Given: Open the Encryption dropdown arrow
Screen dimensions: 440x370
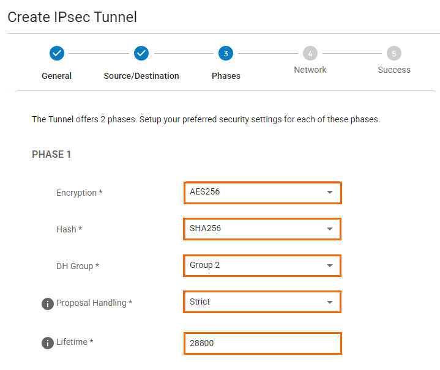Looking at the screenshot, I should (x=329, y=193).
